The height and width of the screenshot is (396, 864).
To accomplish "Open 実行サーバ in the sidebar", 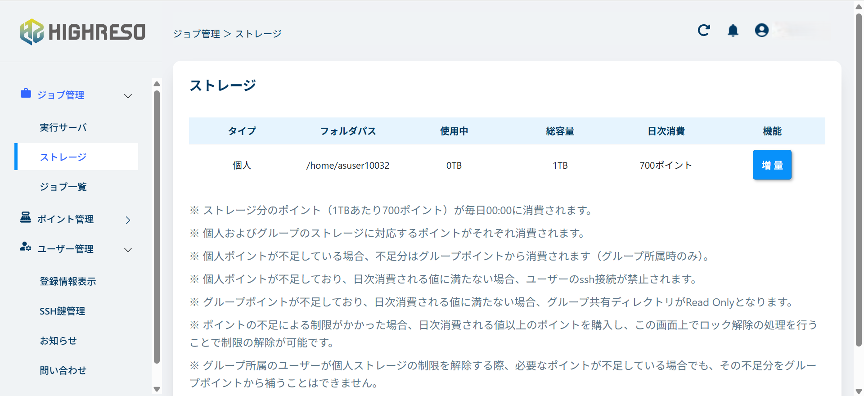I will coord(63,127).
